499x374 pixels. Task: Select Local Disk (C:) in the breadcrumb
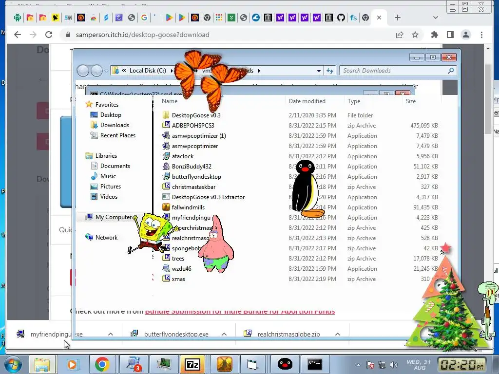148,71
